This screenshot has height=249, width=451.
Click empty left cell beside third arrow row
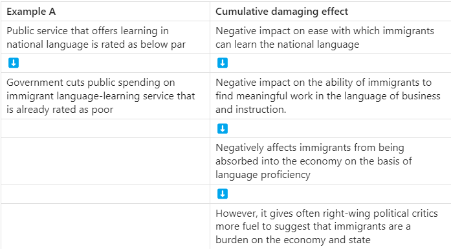(105, 194)
